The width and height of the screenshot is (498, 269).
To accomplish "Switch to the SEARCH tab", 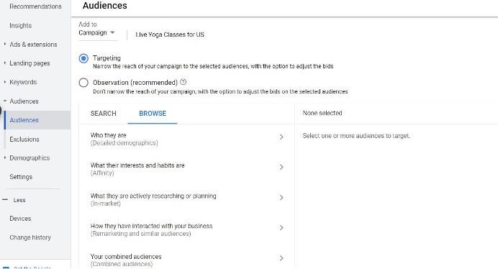I will (104, 114).
